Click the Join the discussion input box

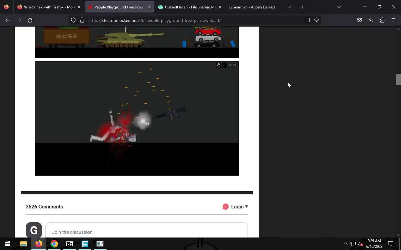coord(147,230)
